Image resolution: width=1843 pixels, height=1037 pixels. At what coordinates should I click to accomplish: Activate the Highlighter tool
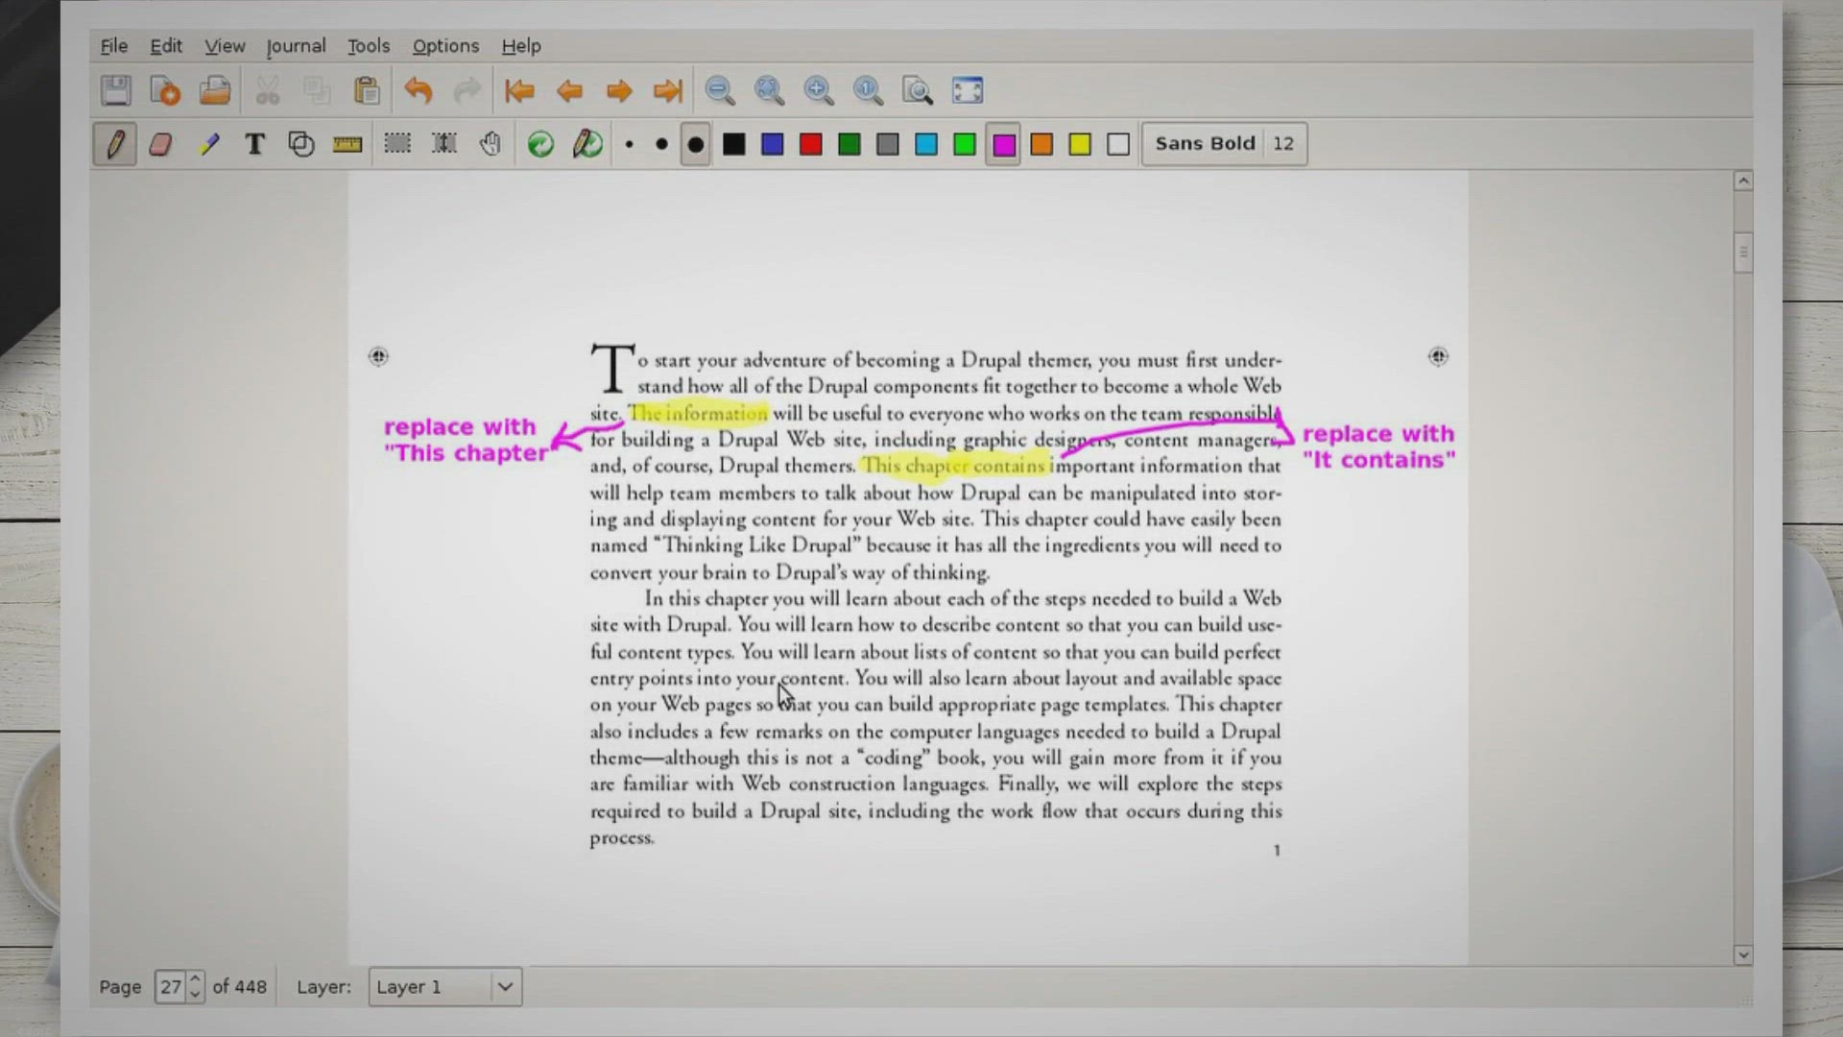click(x=209, y=143)
